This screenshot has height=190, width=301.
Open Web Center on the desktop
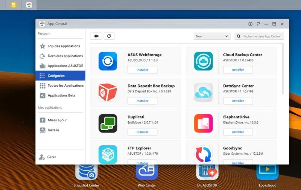tap(147, 175)
